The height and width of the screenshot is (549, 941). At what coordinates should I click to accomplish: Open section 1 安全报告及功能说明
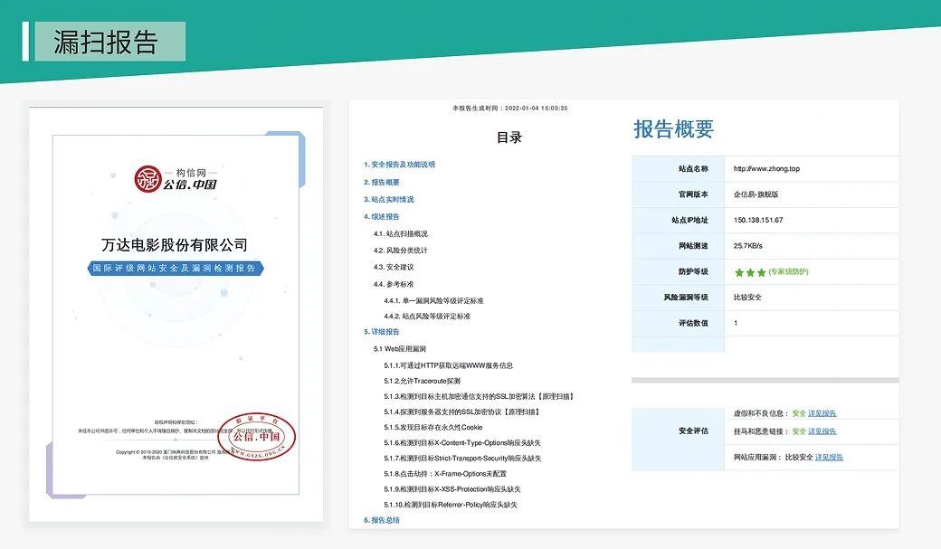pos(399,165)
